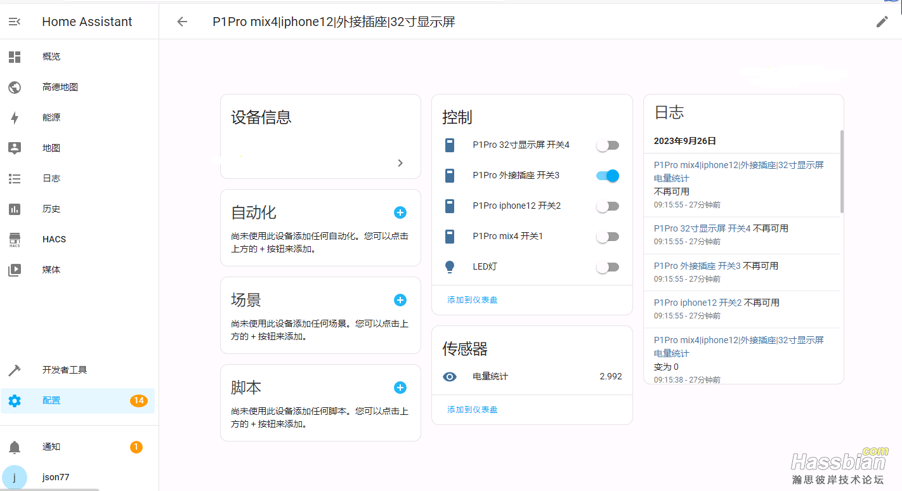902x491 pixels.
Task: Toggle the LED灯 switch
Action: coord(608,267)
